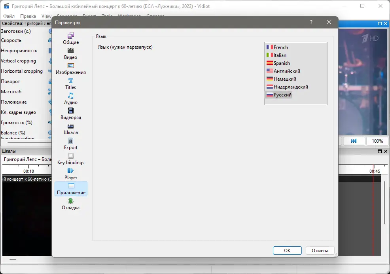Click the Поворот property label
This screenshot has height=274, width=390.
pyautogui.click(x=10, y=81)
